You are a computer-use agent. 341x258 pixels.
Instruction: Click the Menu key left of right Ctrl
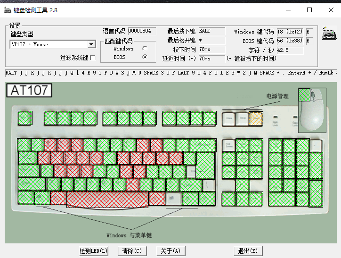[190, 199]
